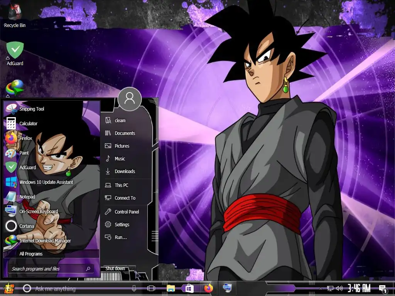The height and width of the screenshot is (296, 395).
Task: Launch Snipping Tool from start menu
Action: coord(51,109)
